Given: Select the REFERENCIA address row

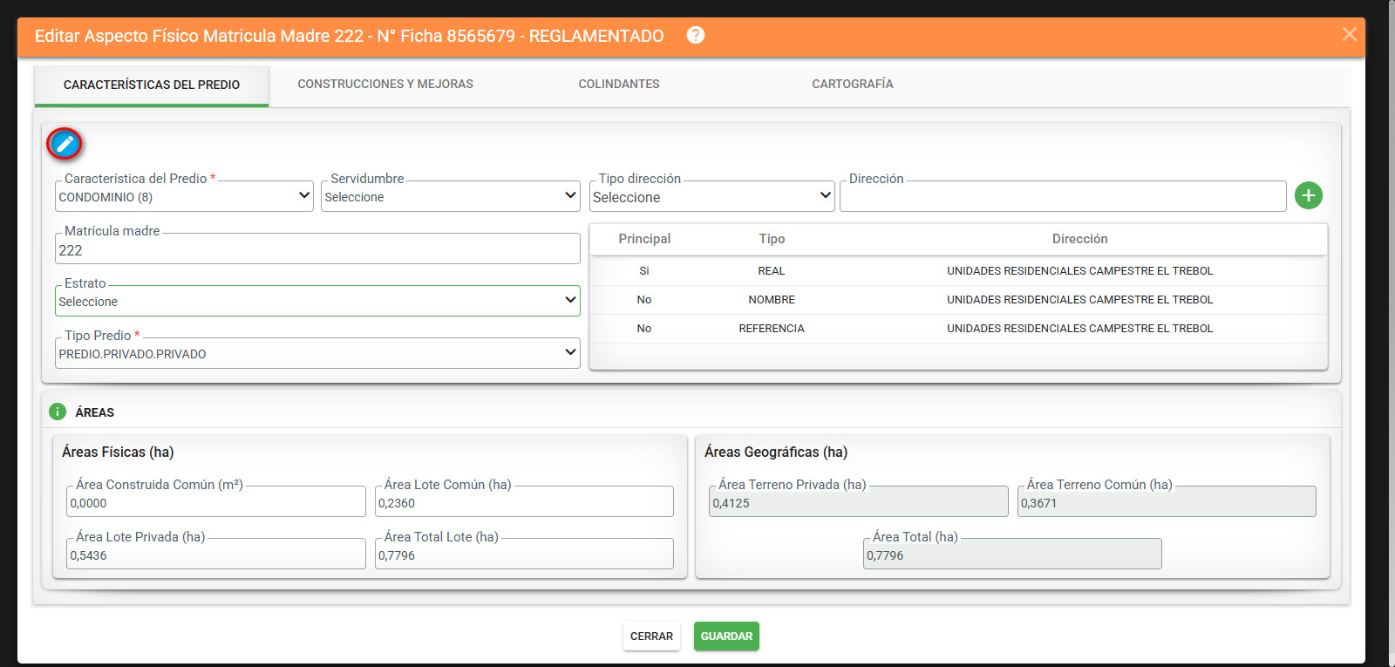Looking at the screenshot, I should coord(958,328).
